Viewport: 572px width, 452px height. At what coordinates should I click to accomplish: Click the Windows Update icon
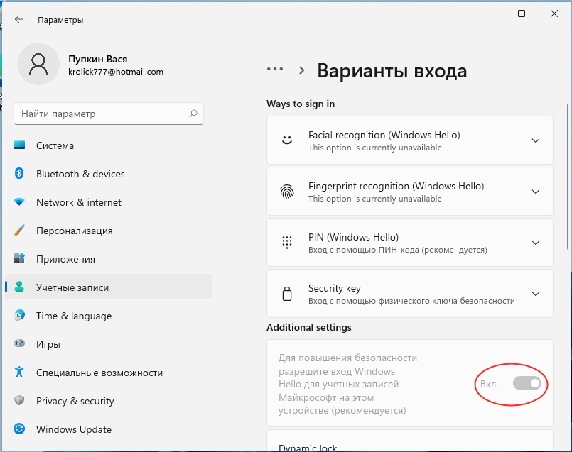(x=20, y=429)
